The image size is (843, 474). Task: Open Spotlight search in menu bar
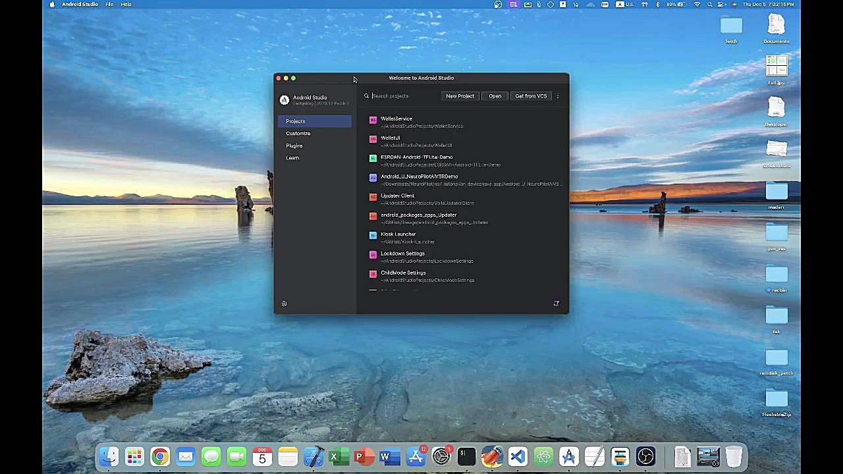pyautogui.click(x=710, y=4)
